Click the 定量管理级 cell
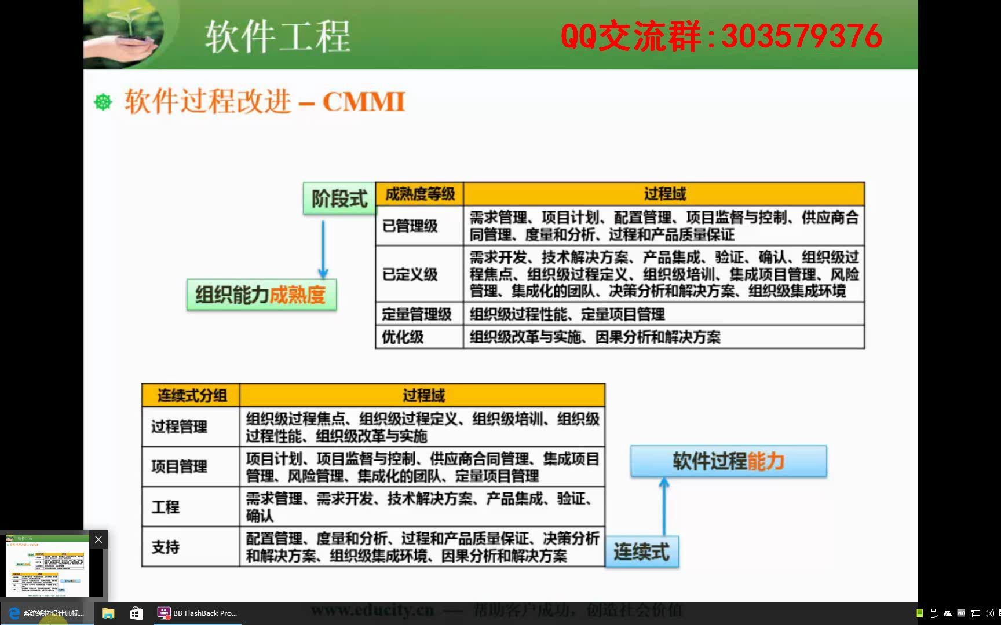The width and height of the screenshot is (1001, 625). [420, 314]
